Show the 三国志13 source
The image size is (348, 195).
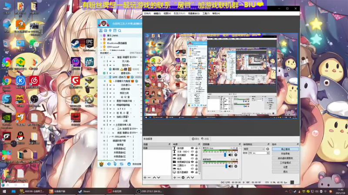192,165
